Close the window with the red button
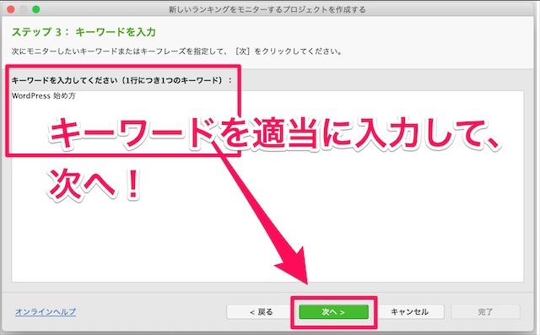540x335 pixels. 11,9
